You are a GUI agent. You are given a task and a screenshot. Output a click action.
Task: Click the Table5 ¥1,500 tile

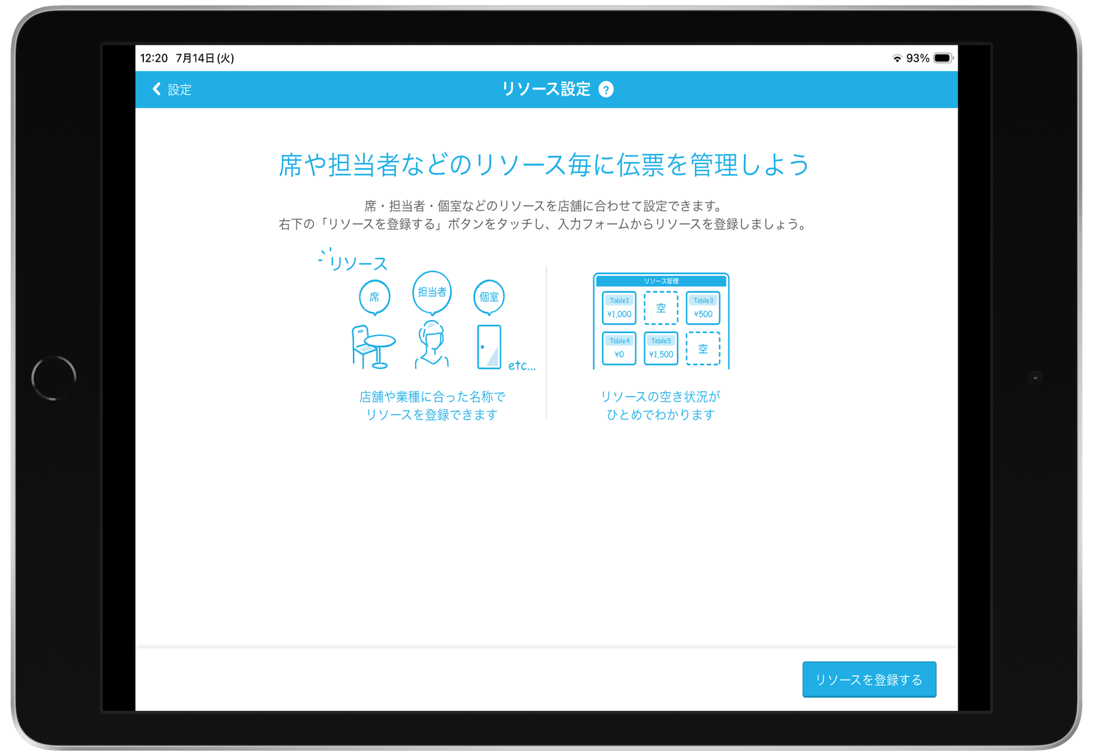661,348
